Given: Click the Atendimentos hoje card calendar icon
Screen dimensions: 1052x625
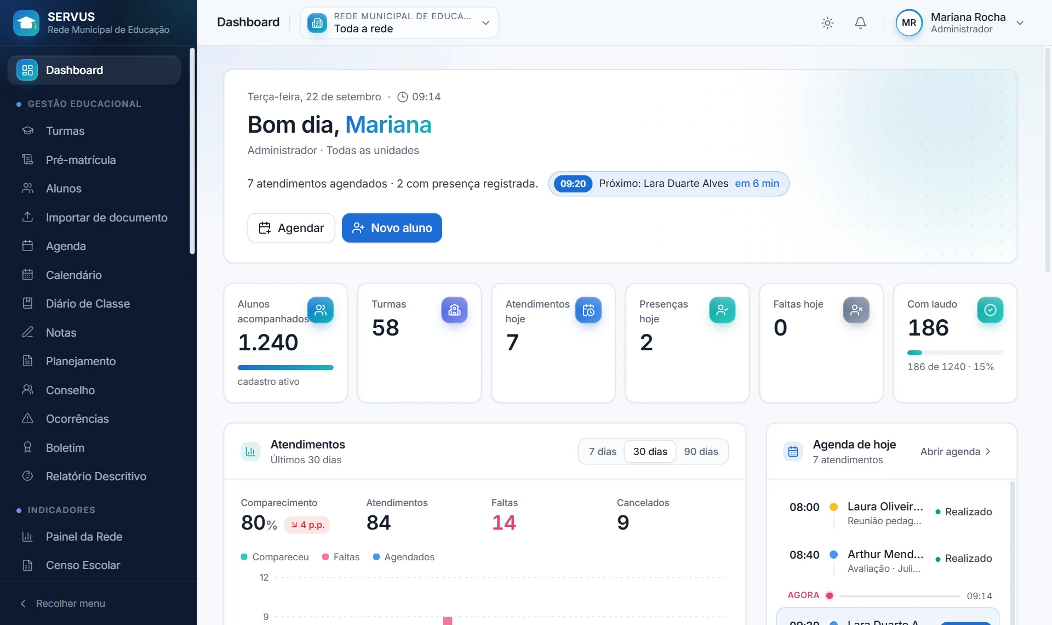Looking at the screenshot, I should (x=588, y=310).
